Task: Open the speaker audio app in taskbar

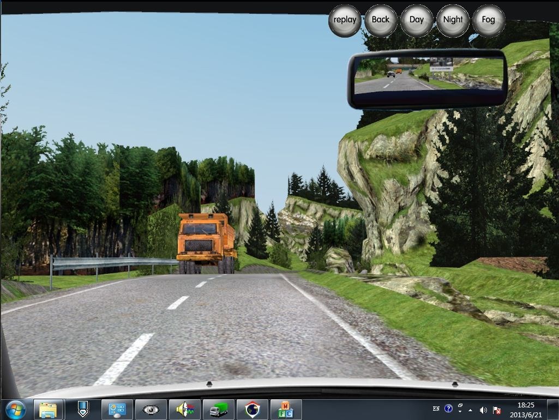Action: point(185,409)
